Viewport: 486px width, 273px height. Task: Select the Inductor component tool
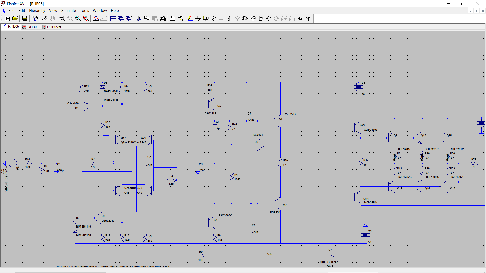coord(229,18)
